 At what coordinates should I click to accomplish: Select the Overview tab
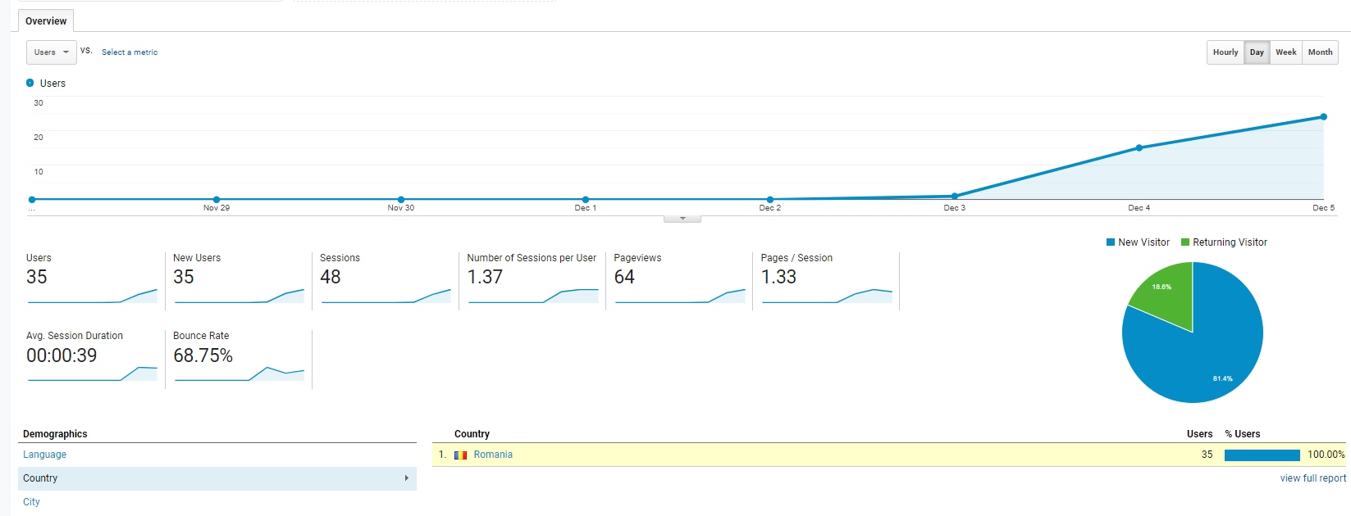(46, 21)
